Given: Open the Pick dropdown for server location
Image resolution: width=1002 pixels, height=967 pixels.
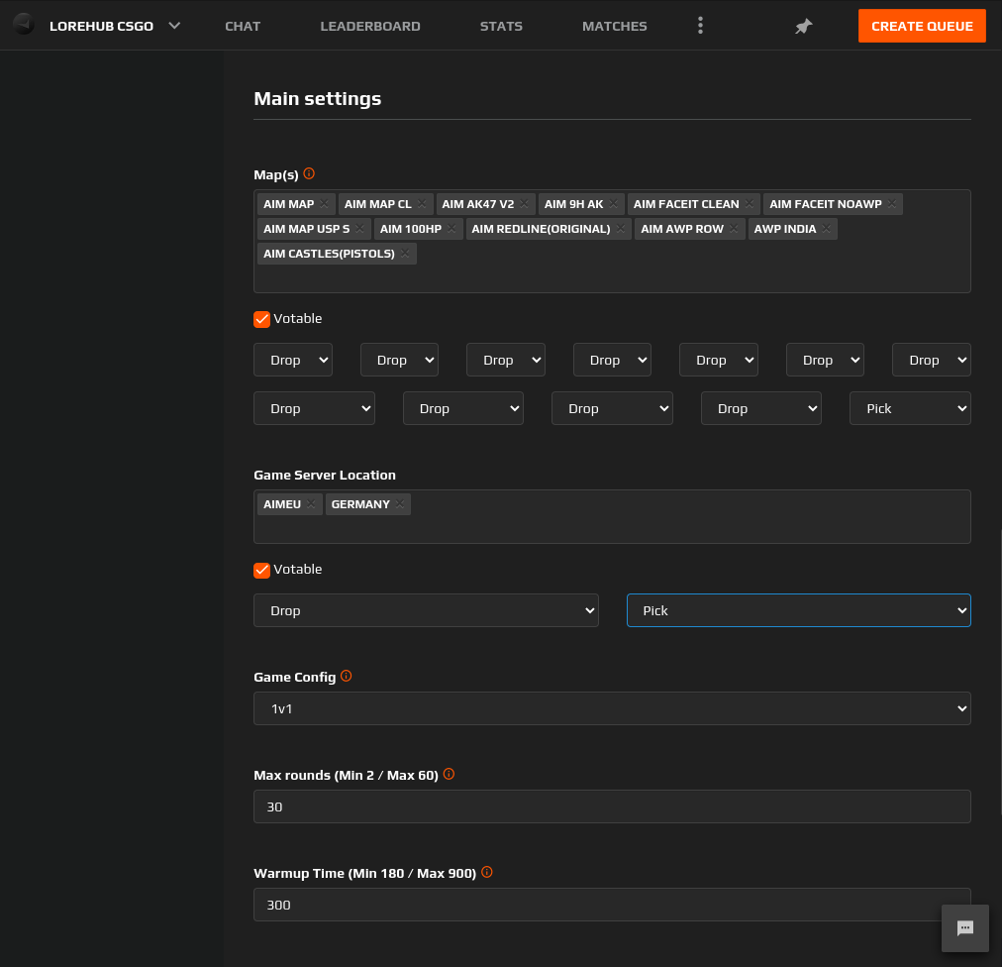Looking at the screenshot, I should [798, 610].
